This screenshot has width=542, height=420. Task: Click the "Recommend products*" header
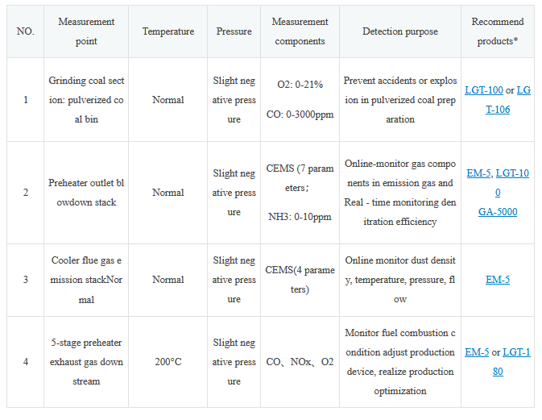coord(497,31)
